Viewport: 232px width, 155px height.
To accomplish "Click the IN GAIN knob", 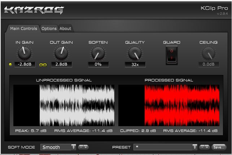I will 25,53.
